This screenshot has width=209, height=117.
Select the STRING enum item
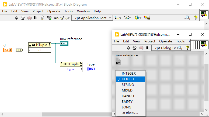[131, 85]
